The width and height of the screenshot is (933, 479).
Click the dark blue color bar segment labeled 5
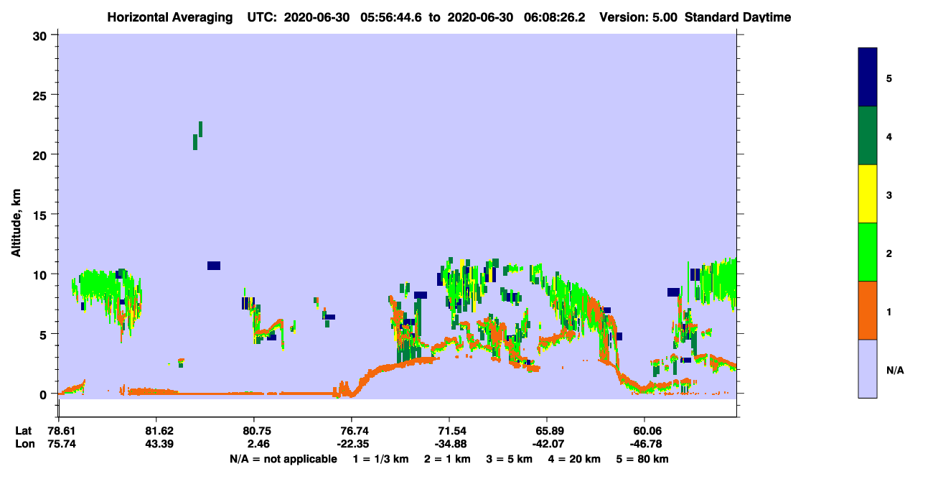[x=868, y=77]
